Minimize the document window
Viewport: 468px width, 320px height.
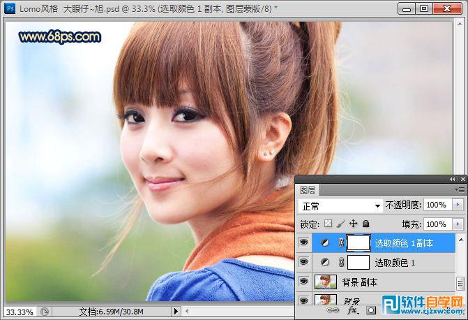[x=407, y=8]
